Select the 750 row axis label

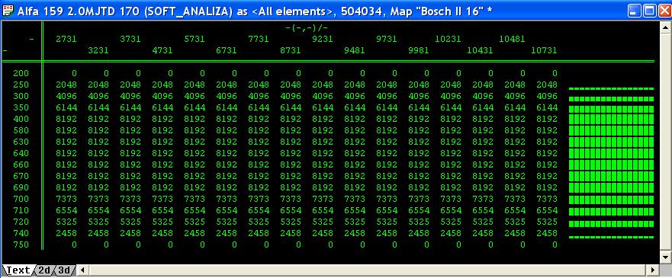[x=21, y=244]
